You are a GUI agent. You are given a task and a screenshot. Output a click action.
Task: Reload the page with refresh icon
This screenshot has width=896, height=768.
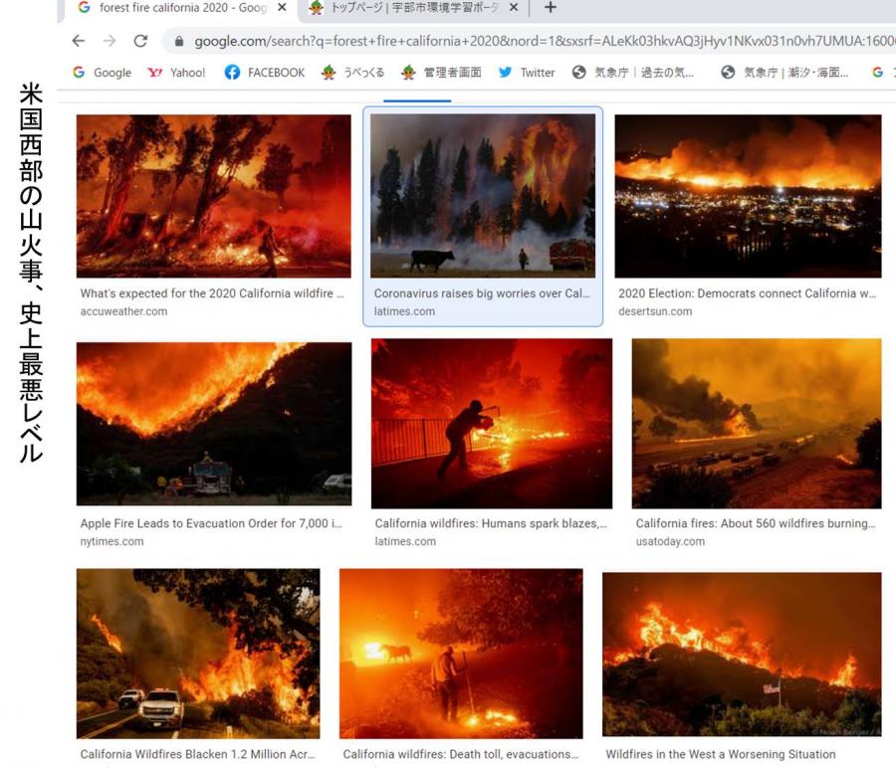(140, 41)
